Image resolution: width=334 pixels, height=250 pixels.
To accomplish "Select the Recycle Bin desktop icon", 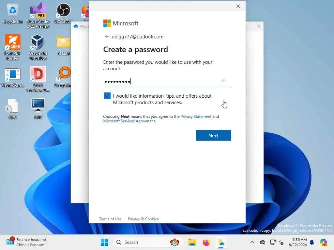I will click(13, 14).
